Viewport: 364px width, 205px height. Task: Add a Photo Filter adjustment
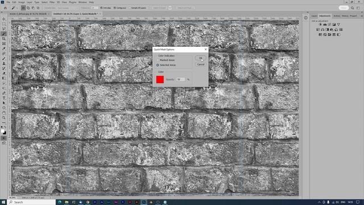[332, 30]
